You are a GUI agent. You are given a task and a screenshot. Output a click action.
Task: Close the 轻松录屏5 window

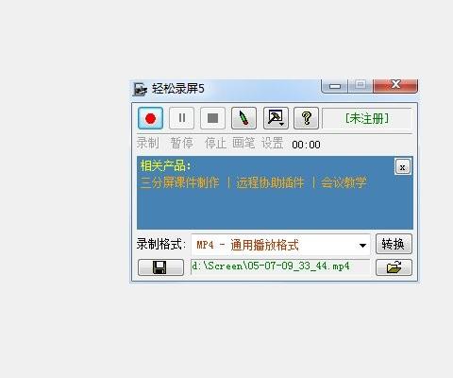coord(395,85)
